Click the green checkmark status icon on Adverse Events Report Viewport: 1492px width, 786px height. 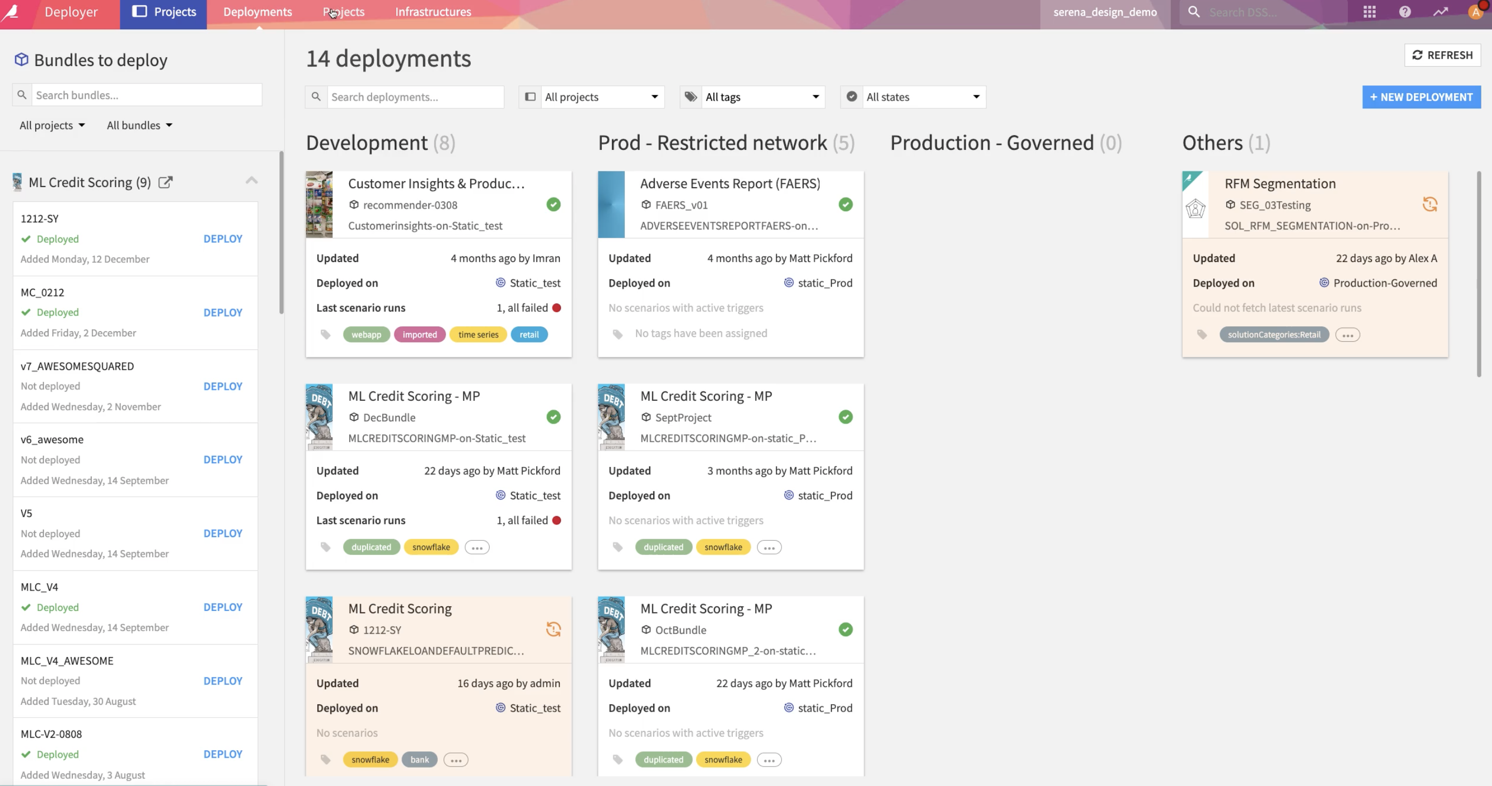[845, 204]
